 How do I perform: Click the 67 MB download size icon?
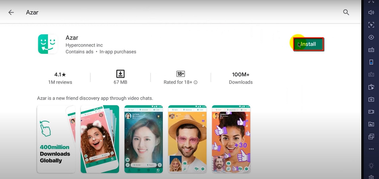point(120,74)
